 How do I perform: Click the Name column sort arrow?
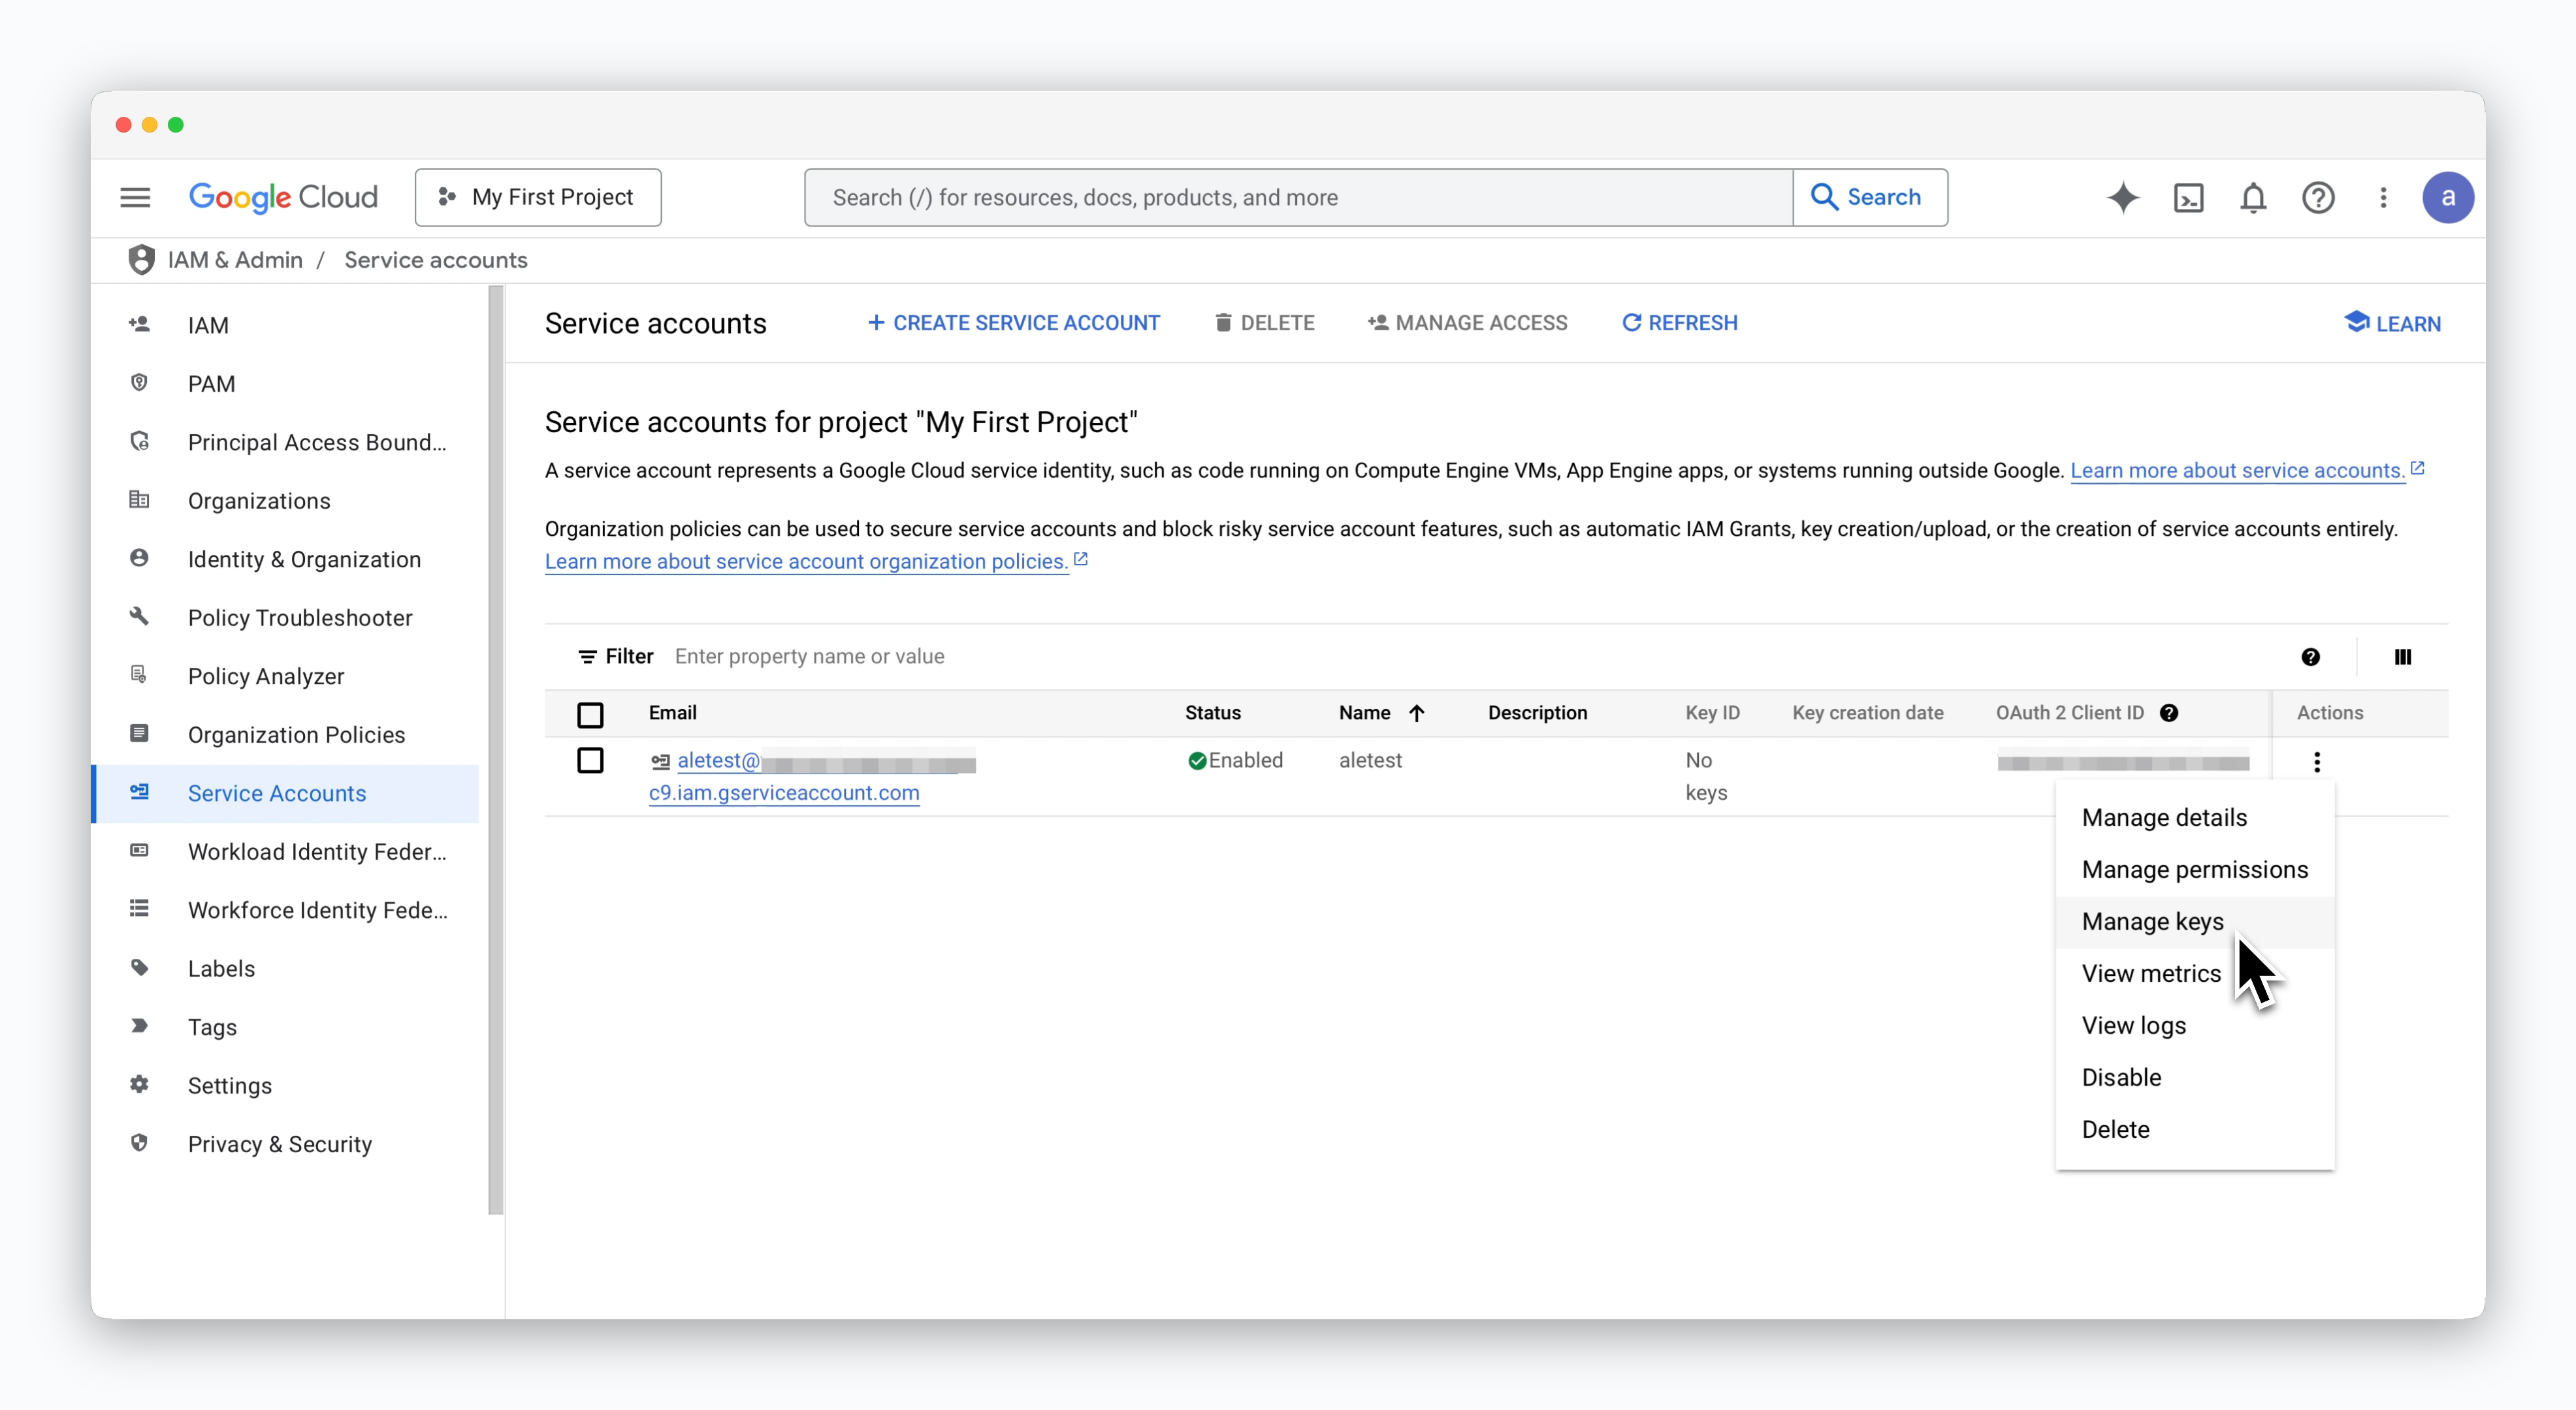1416,712
